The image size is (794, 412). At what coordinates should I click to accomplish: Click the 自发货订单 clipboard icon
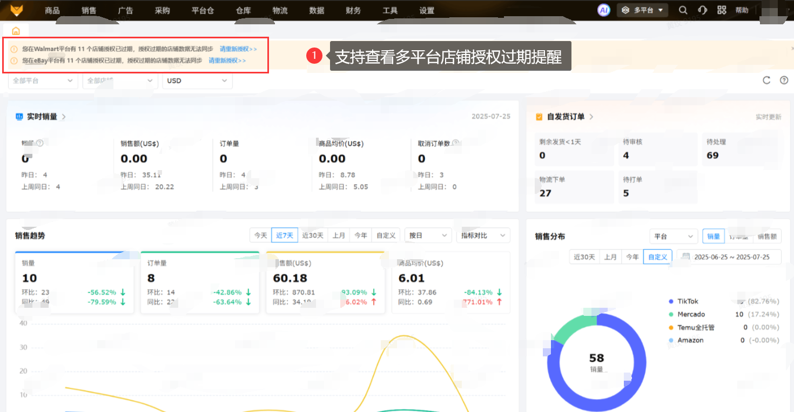coord(539,117)
